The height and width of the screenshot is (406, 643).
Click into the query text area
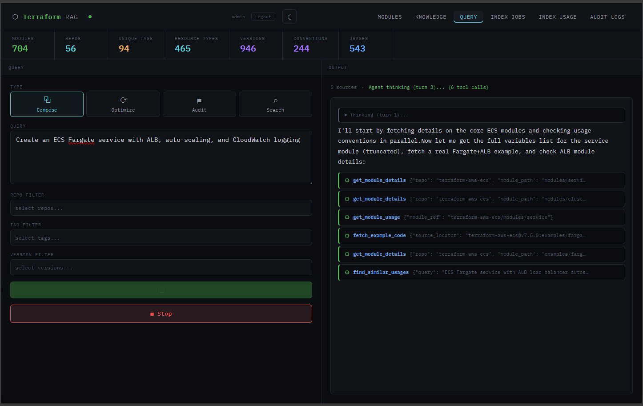tap(161, 157)
